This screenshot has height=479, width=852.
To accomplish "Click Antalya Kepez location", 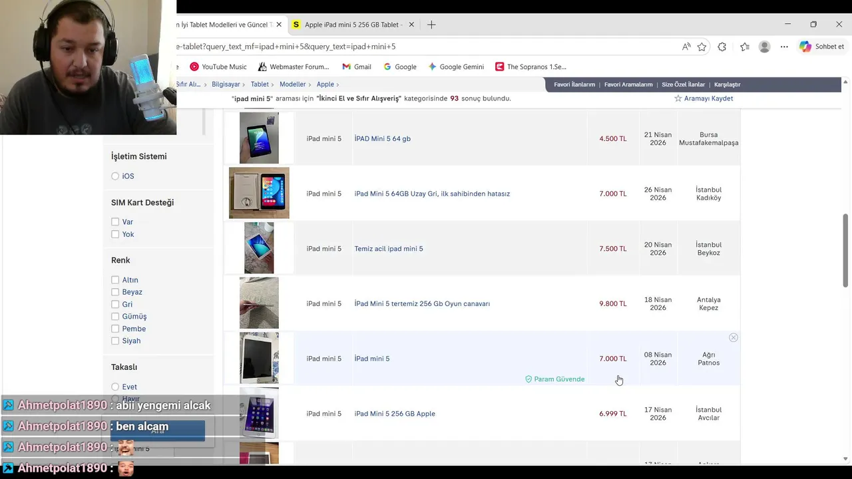I will (x=708, y=303).
